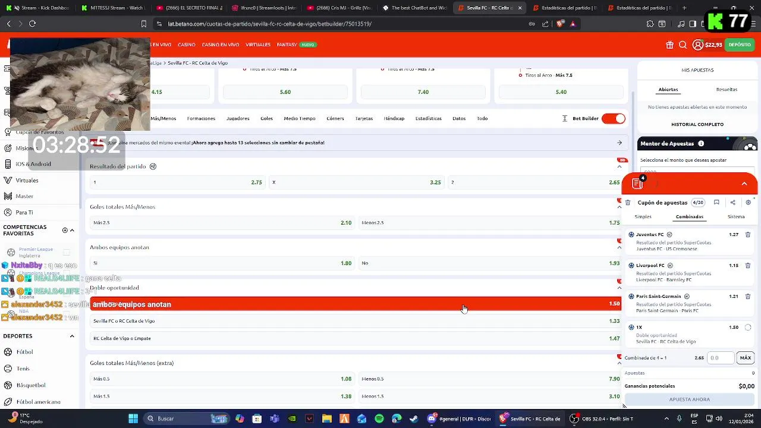Viewport: 761px width, 428px height.
Task: Remove the Paris Saint-Germain selection
Action: tap(748, 297)
